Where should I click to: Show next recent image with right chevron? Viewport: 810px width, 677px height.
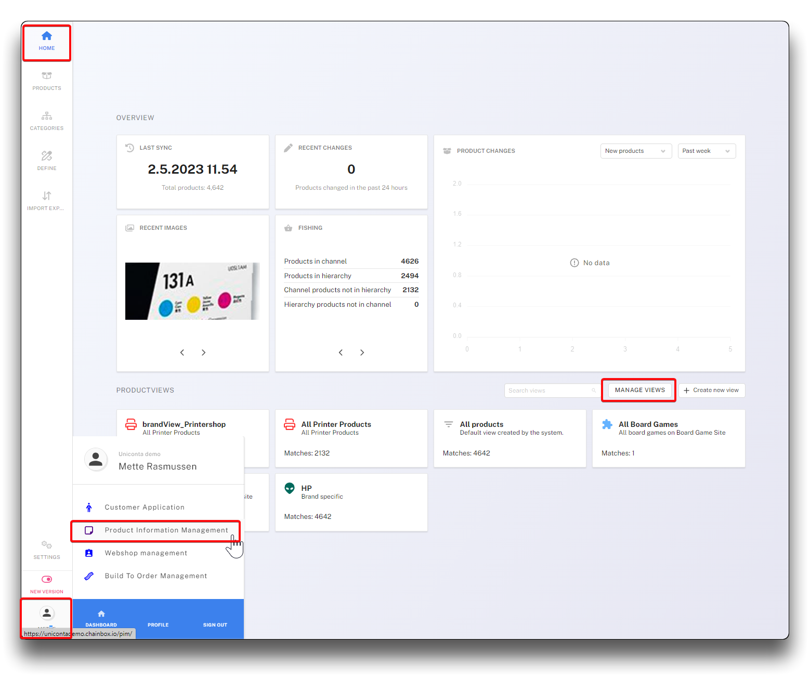[x=204, y=353]
